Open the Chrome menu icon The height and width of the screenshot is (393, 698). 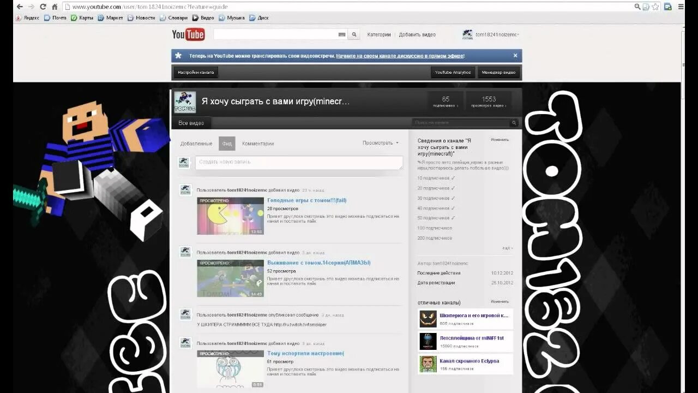point(681,7)
